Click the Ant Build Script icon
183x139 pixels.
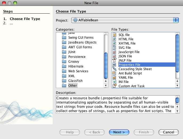[x=115, y=73]
